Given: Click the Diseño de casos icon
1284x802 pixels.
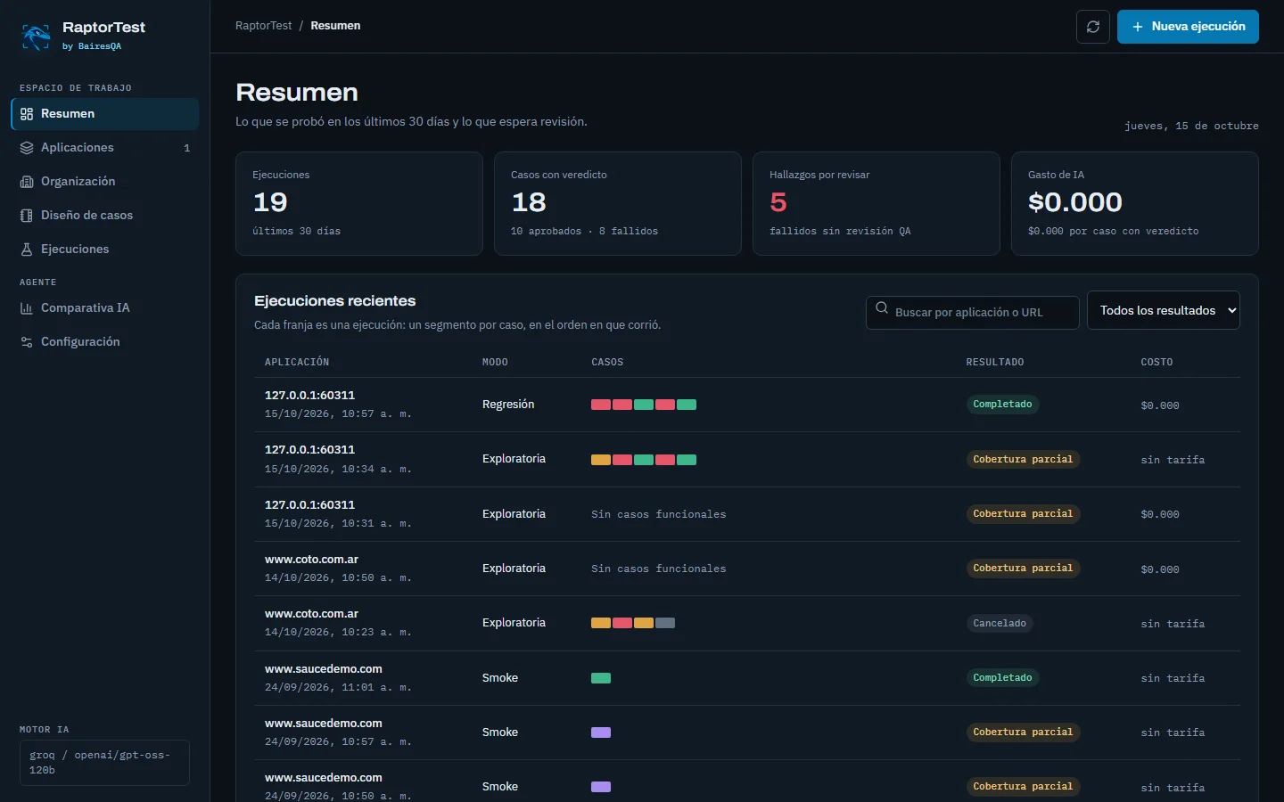Looking at the screenshot, I should coord(27,216).
